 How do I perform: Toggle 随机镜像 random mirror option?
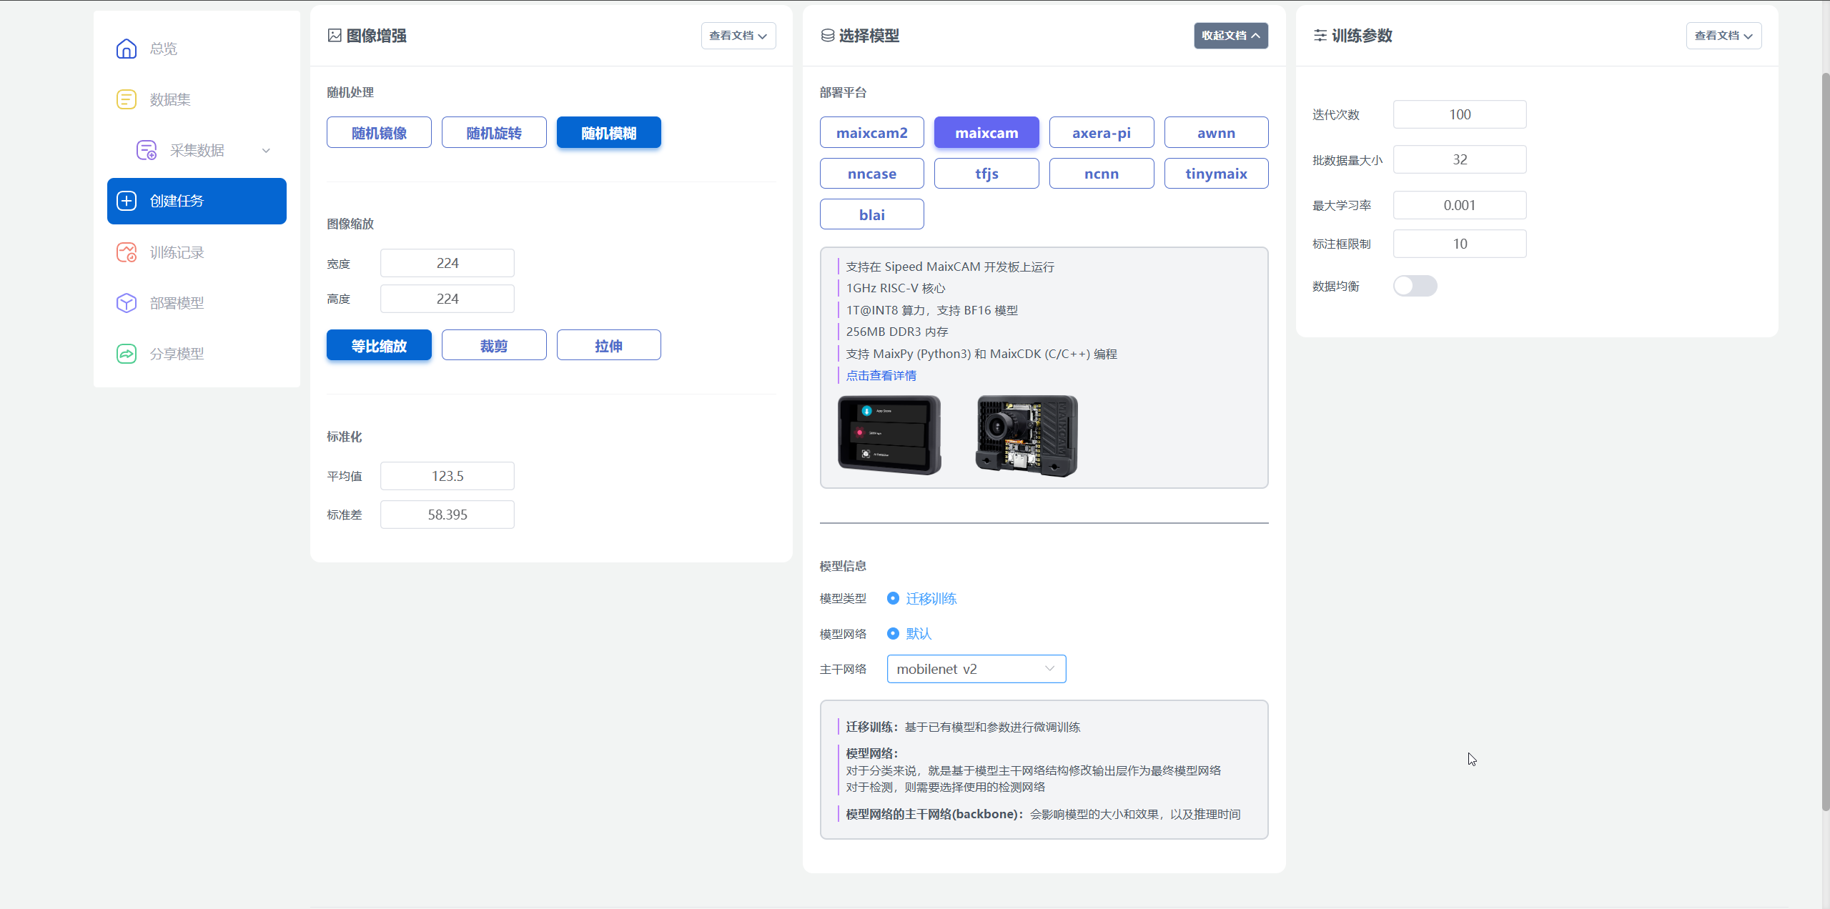(x=379, y=132)
